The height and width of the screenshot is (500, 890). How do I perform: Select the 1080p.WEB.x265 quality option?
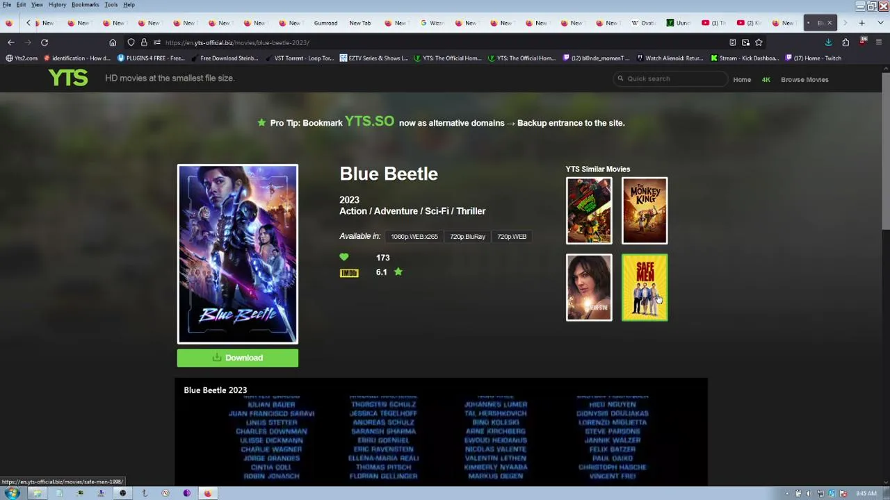(x=414, y=237)
